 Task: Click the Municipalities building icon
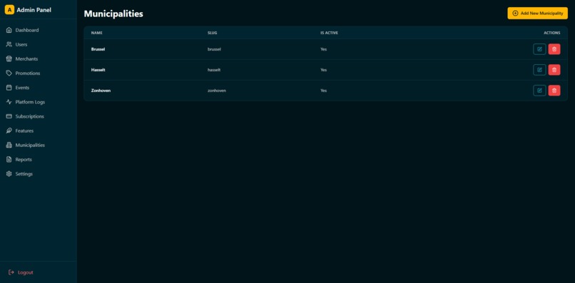tap(9, 145)
